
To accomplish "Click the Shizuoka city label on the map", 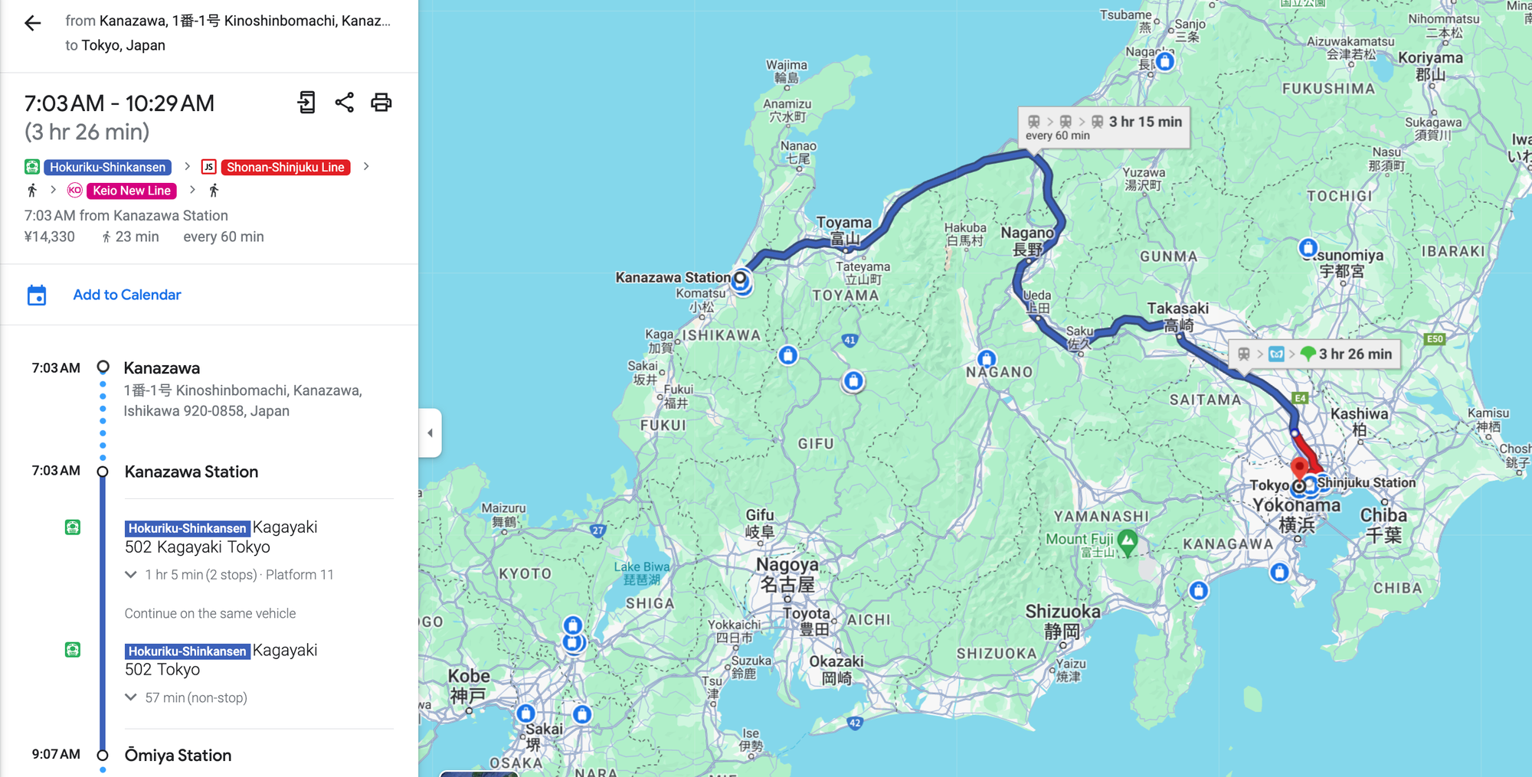I will pos(1063,621).
